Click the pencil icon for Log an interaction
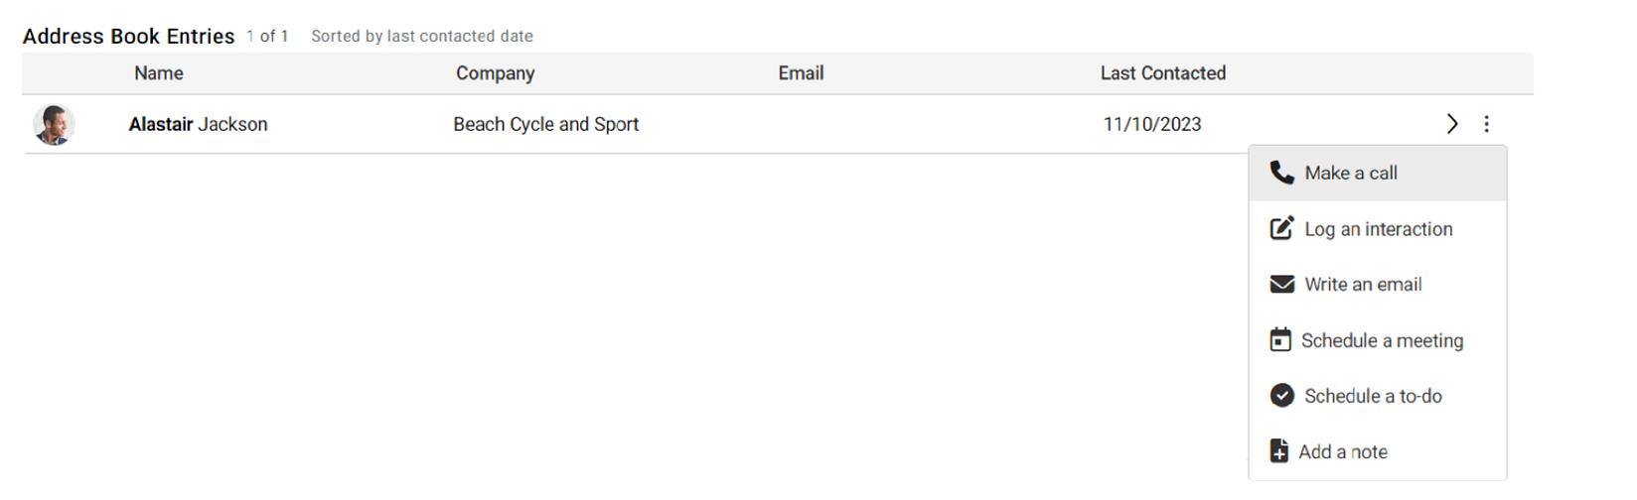Viewport: 1637px width, 500px height. (x=1281, y=228)
